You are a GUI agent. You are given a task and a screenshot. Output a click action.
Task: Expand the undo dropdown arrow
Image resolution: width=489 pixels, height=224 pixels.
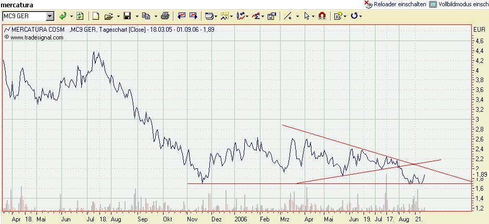[360, 16]
